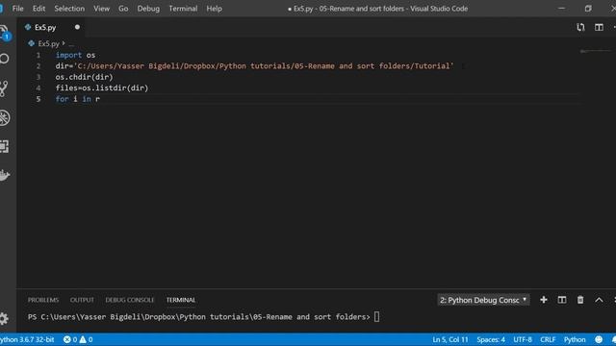This screenshot has height=346, width=616.
Task: Select the Terminal panel tab
Action: [x=181, y=300]
